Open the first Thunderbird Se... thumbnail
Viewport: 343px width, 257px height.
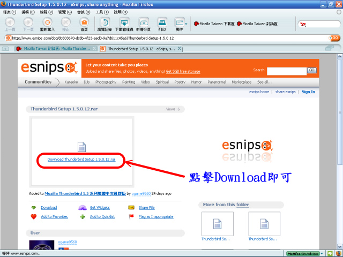(218, 224)
